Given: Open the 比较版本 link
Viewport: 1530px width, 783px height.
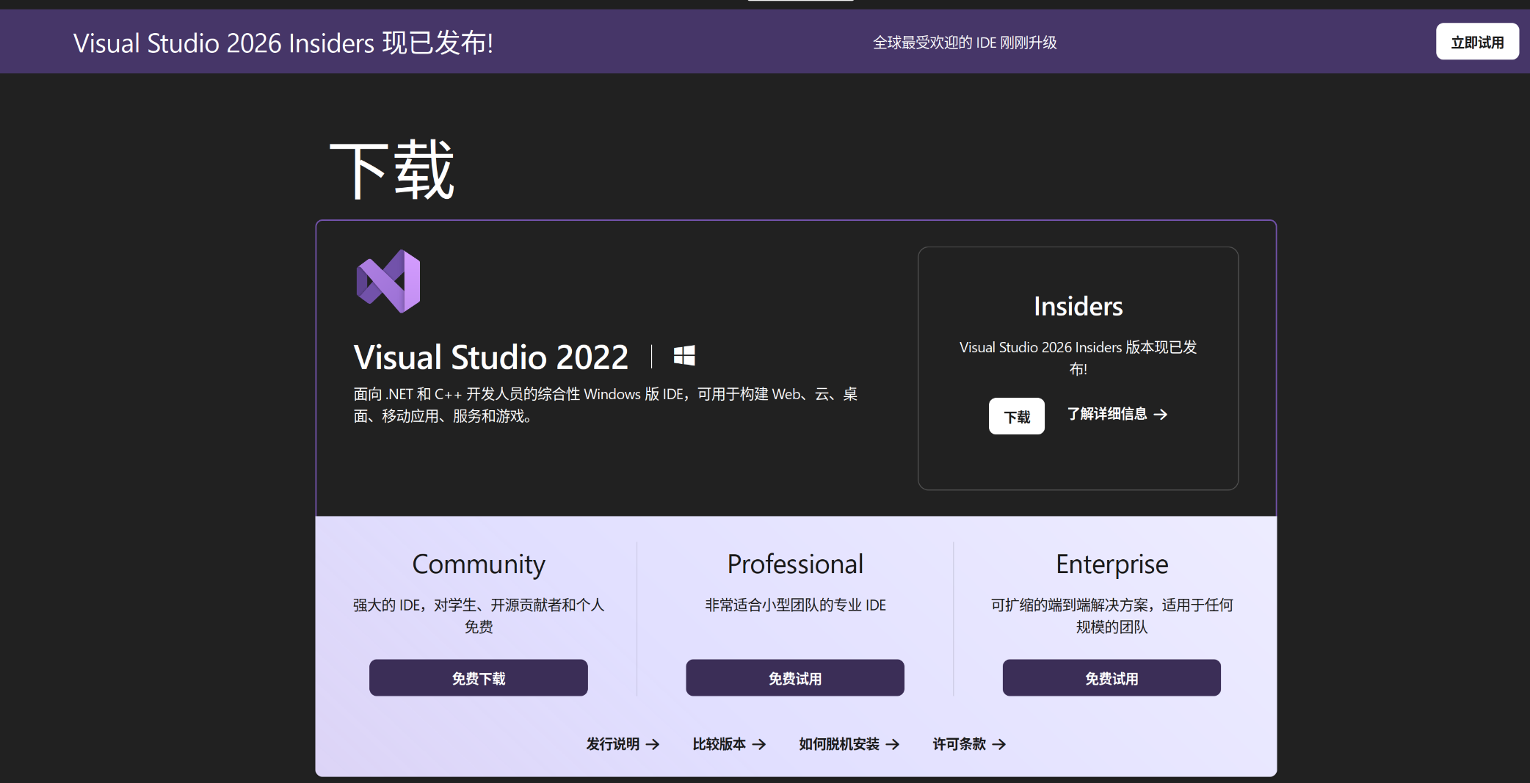Looking at the screenshot, I should pyautogui.click(x=729, y=744).
